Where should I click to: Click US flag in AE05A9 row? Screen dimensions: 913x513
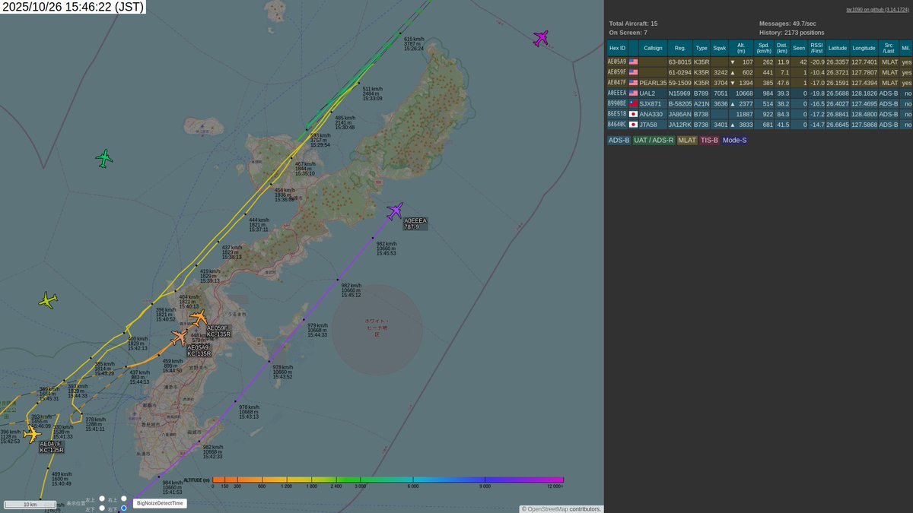633,62
